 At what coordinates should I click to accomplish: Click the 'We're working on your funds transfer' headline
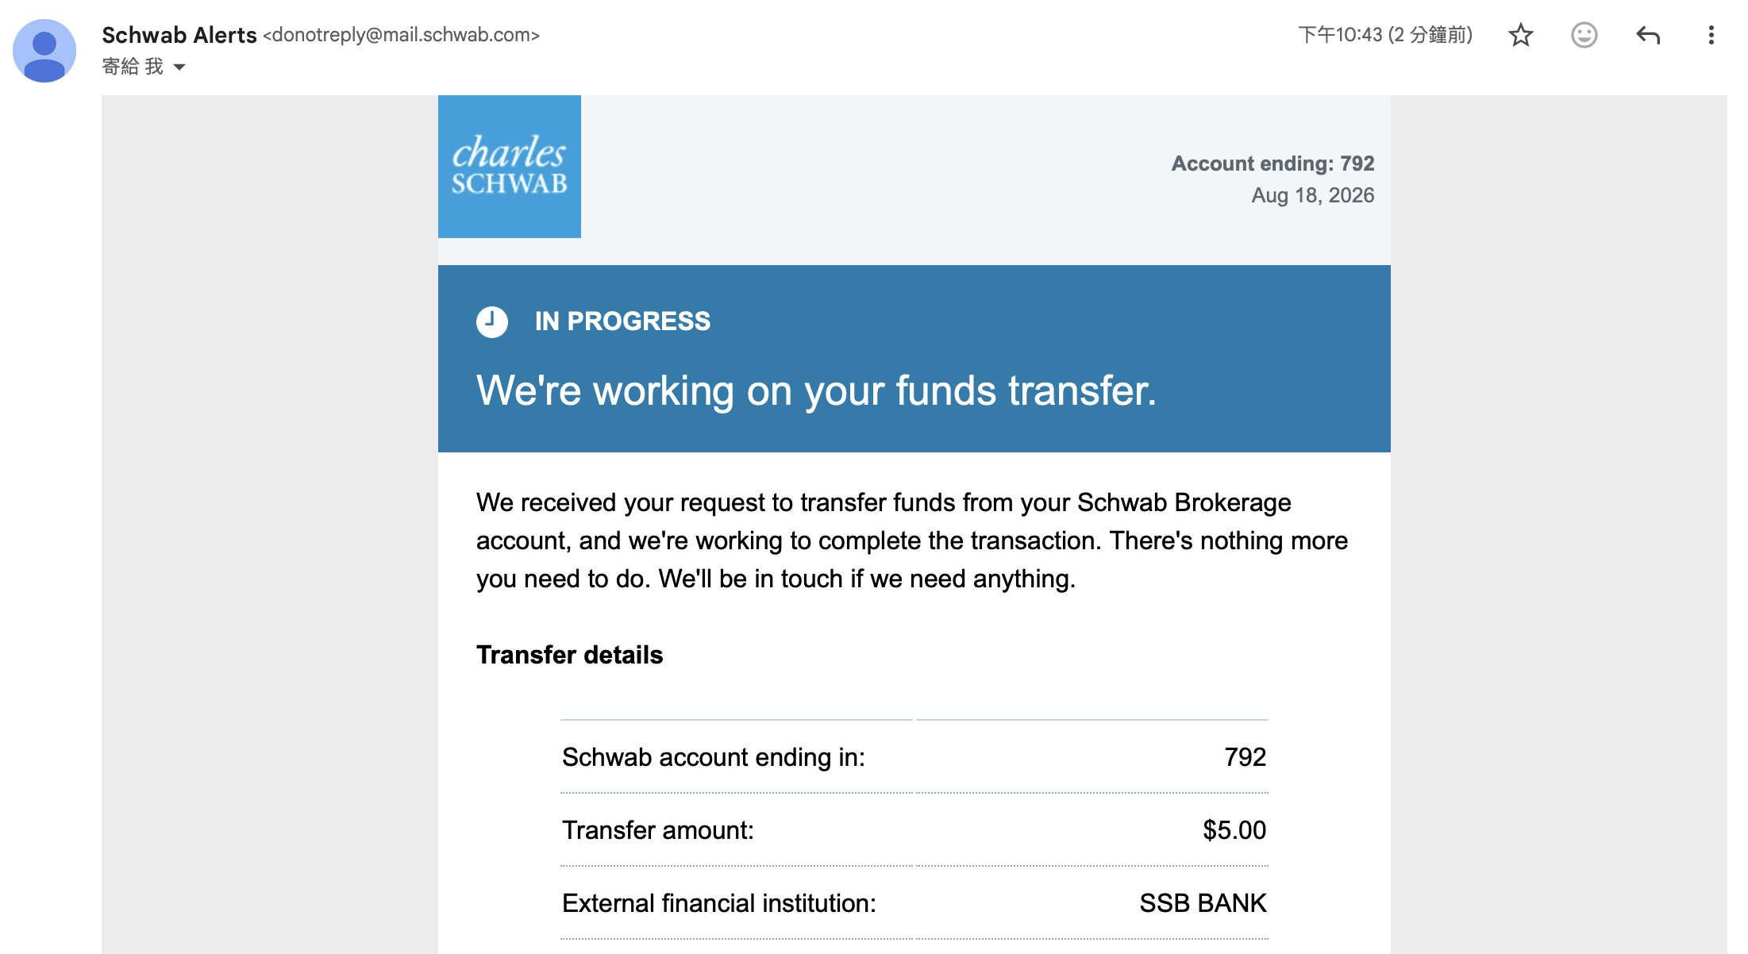coord(816,390)
